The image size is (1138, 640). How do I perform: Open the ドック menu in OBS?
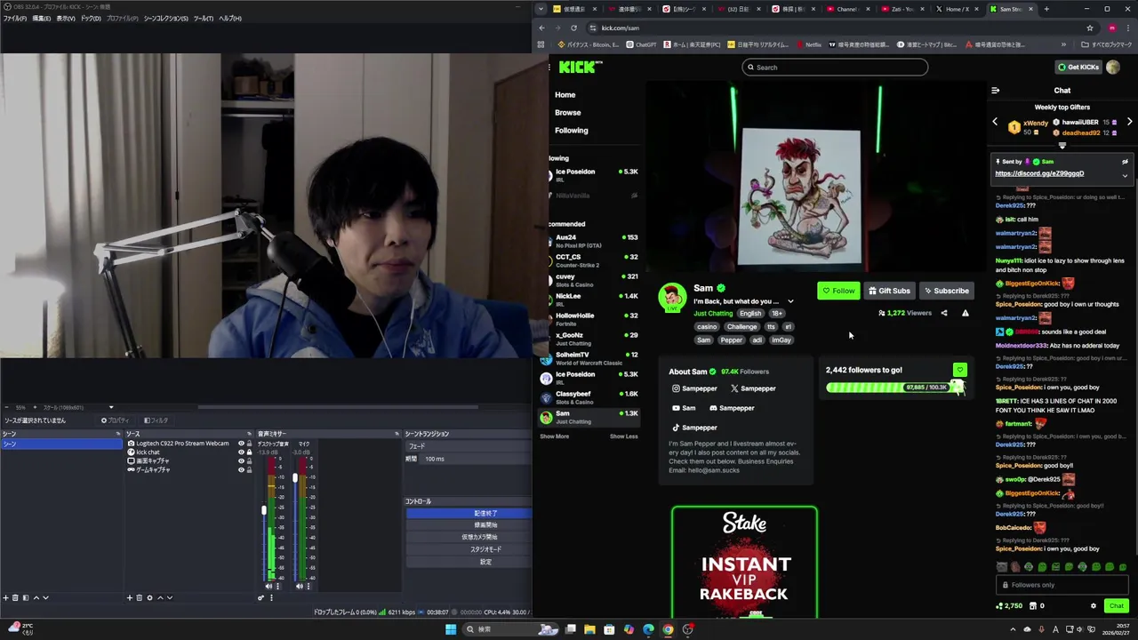[91, 18]
